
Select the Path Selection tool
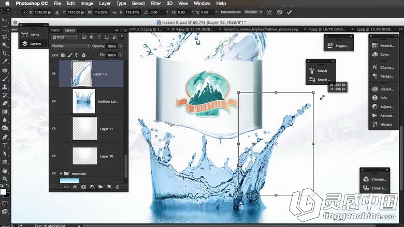5,154
